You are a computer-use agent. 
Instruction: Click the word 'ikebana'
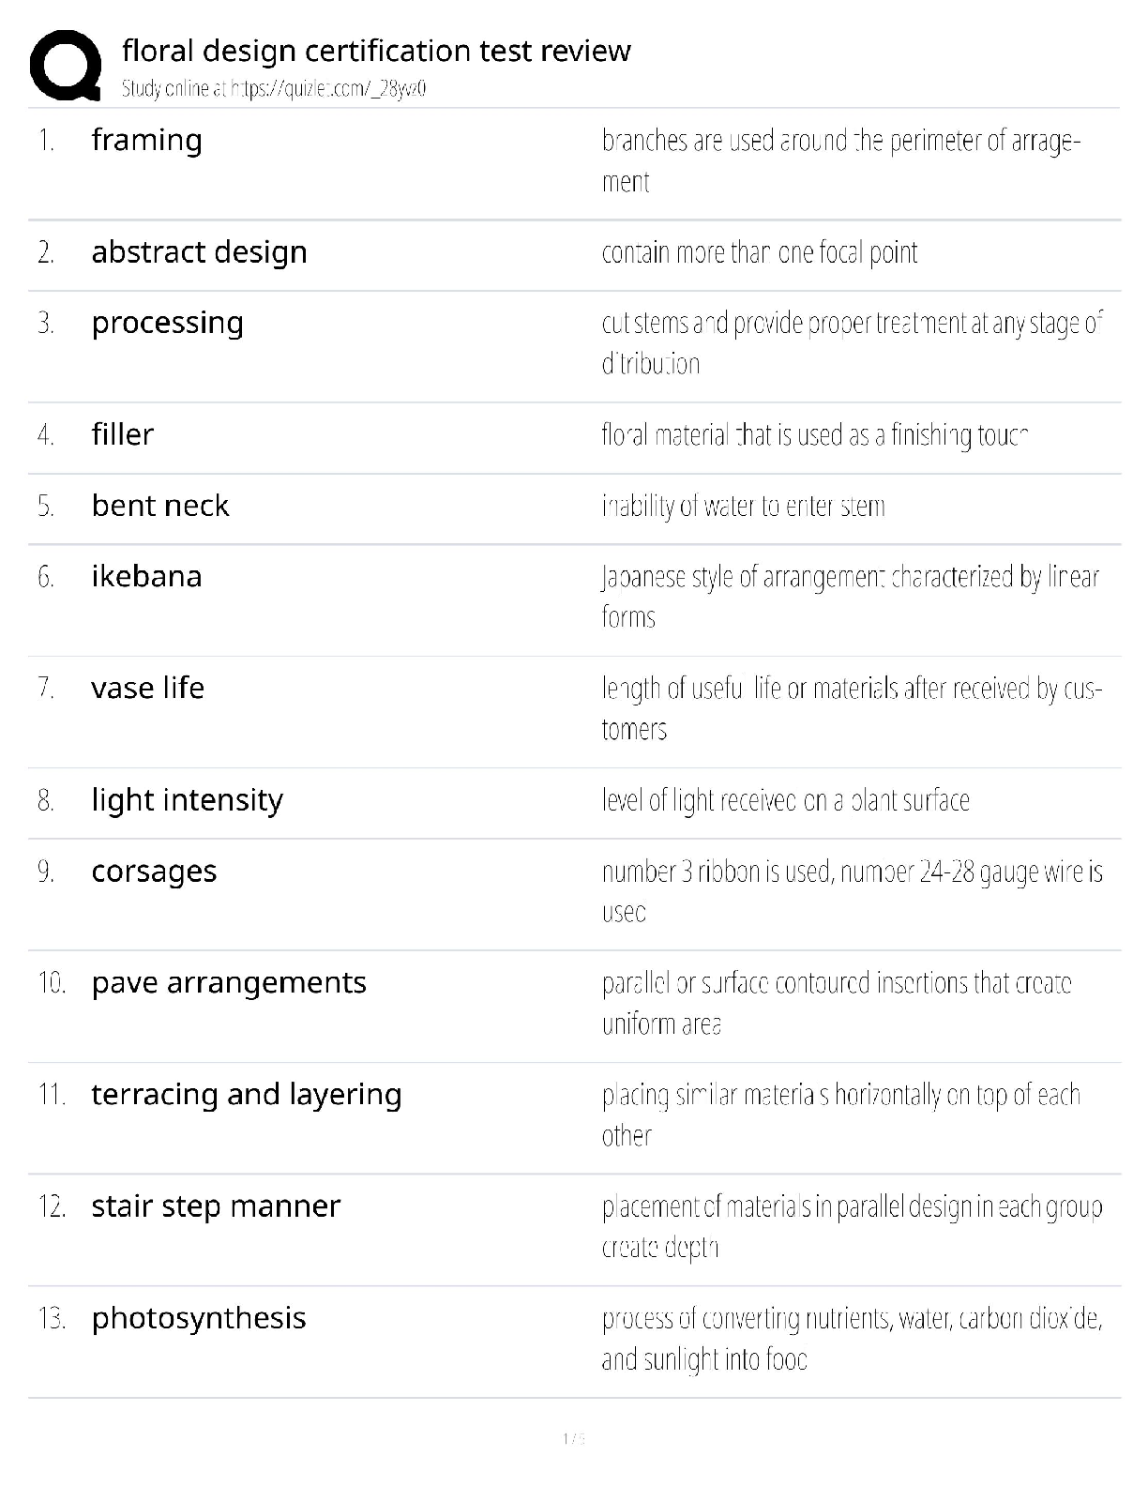(146, 575)
